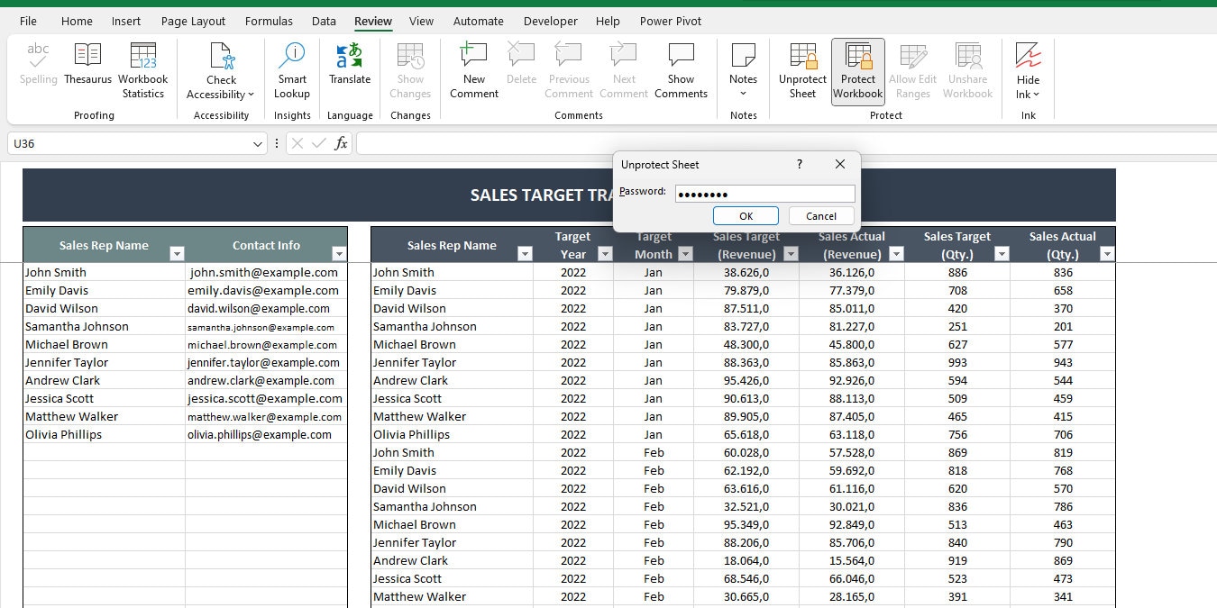
Task: Open the Target Year column filter
Action: (x=605, y=254)
